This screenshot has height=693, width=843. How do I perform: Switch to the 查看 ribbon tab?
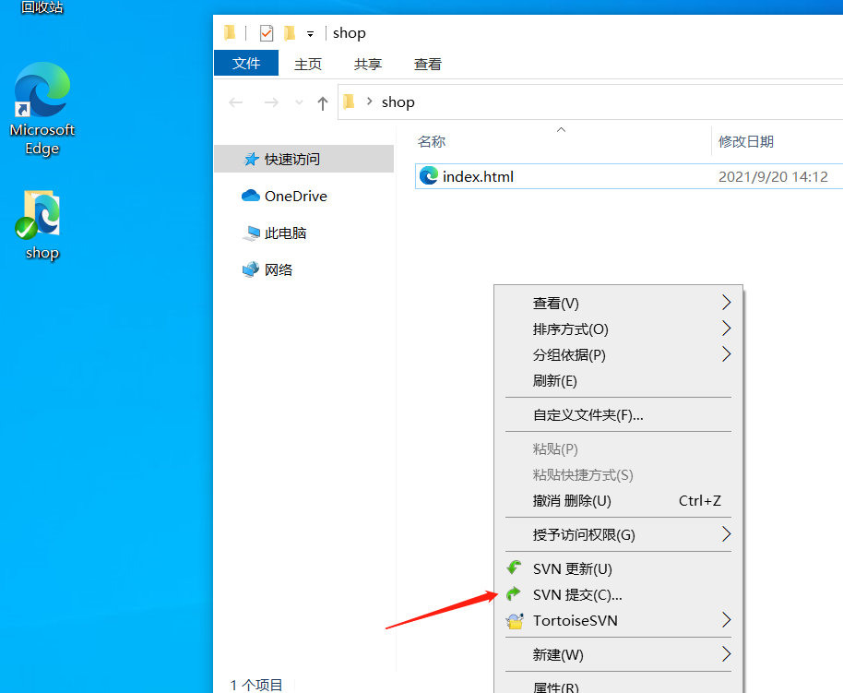pyautogui.click(x=428, y=64)
